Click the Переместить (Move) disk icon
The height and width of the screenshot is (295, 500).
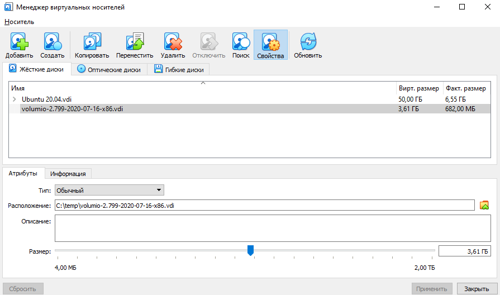coord(135,41)
